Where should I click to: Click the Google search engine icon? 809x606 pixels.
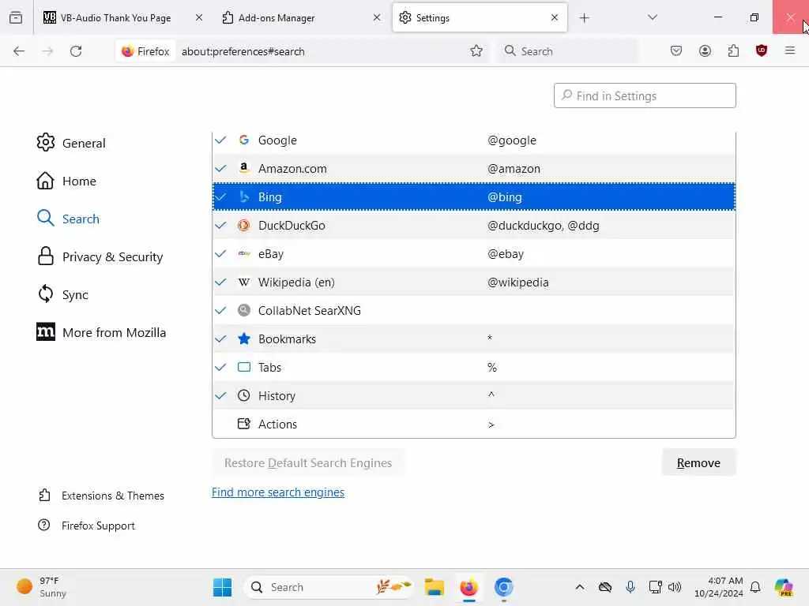tap(244, 140)
